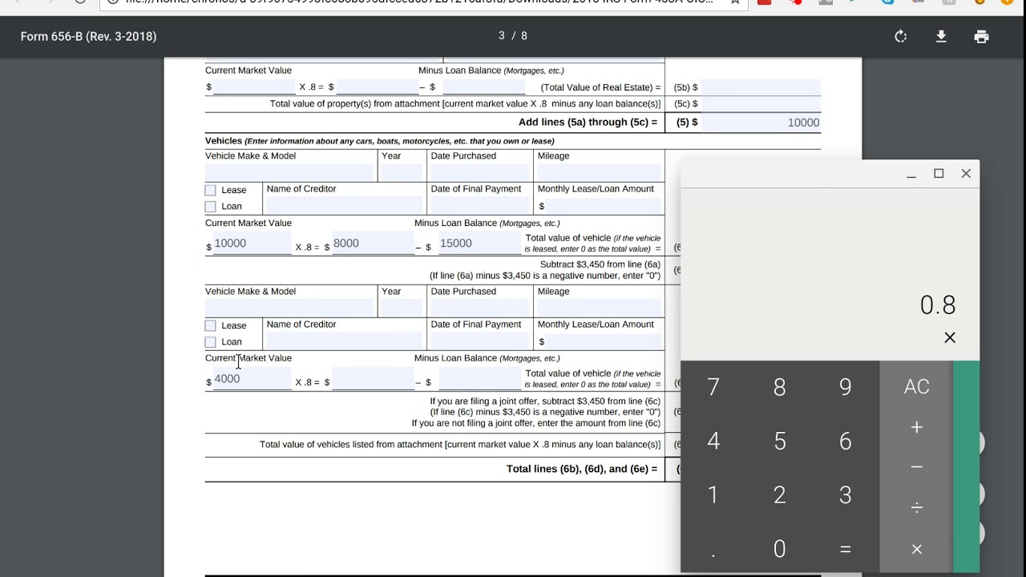Click first vehicle Date Purchased field

coord(479,172)
